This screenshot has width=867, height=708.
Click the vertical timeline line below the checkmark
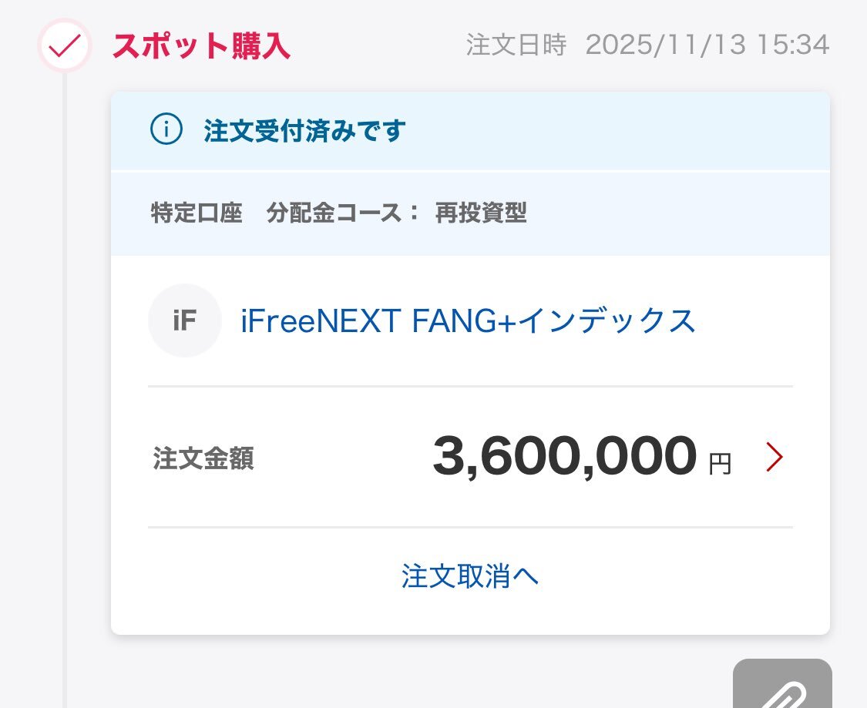(x=65, y=385)
